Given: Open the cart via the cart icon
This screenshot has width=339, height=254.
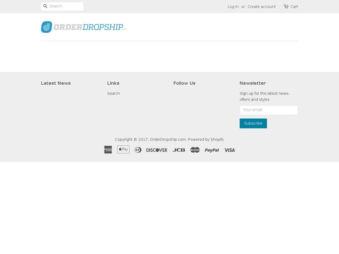Looking at the screenshot, I should (286, 6).
